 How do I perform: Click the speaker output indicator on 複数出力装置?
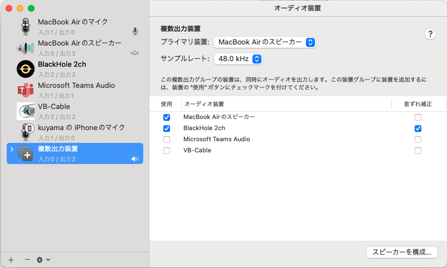135,159
